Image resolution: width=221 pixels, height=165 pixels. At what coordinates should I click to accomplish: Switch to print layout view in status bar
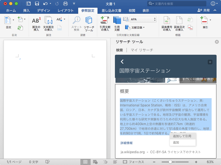85,162
